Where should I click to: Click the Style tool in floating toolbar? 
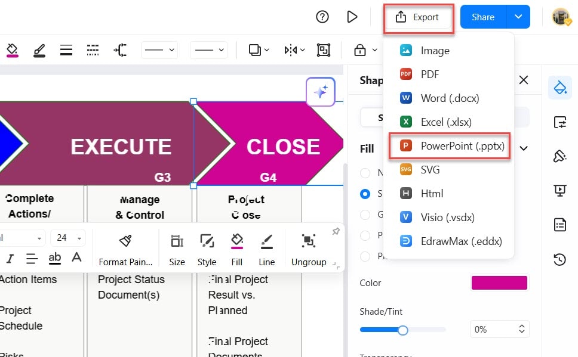(207, 250)
